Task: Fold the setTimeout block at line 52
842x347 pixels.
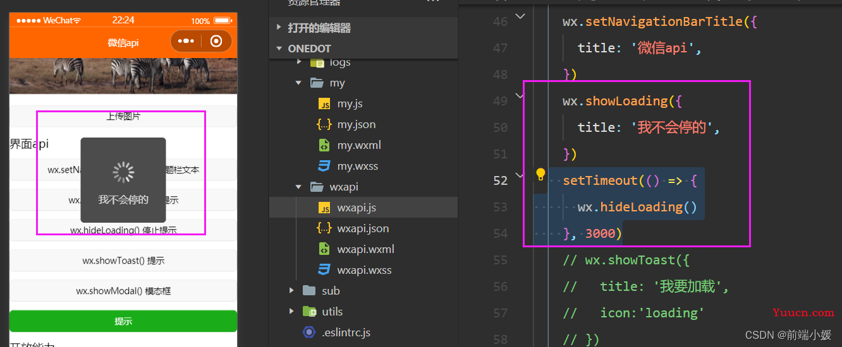Action: click(x=520, y=175)
